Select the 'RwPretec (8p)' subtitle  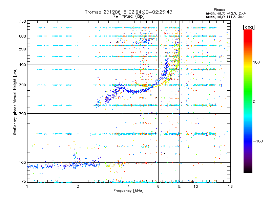pos(128,16)
